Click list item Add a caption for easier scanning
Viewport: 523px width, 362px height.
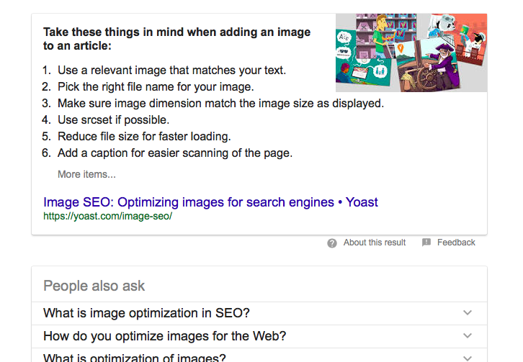click(175, 153)
